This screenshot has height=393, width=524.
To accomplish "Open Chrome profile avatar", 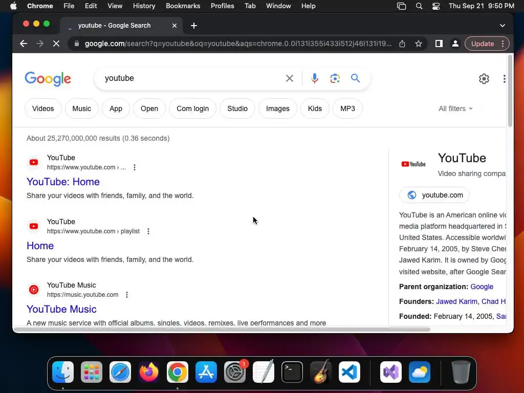I will [x=455, y=43].
